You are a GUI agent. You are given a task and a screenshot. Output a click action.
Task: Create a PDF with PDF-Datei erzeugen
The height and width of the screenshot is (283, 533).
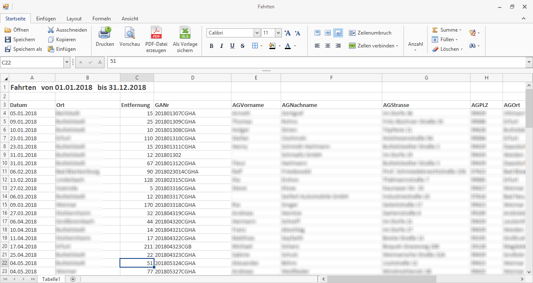(156, 40)
